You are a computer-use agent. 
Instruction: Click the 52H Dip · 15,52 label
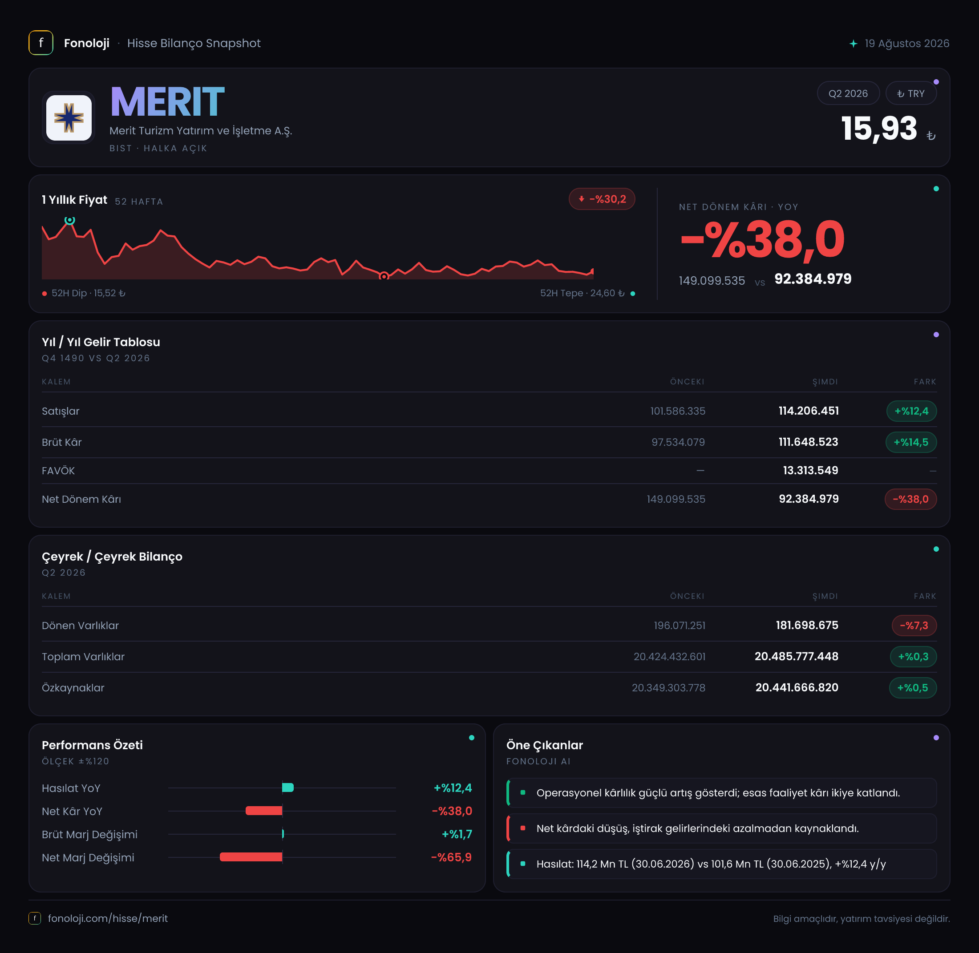(88, 293)
